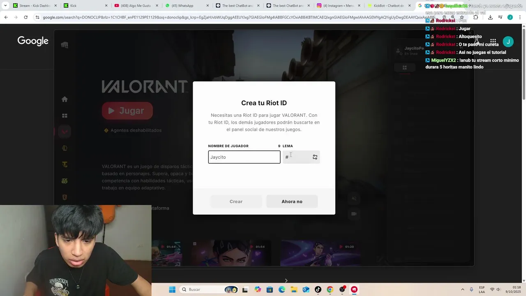526x296 pixels.
Task: Open TikTok from the taskbar
Action: 318,289
